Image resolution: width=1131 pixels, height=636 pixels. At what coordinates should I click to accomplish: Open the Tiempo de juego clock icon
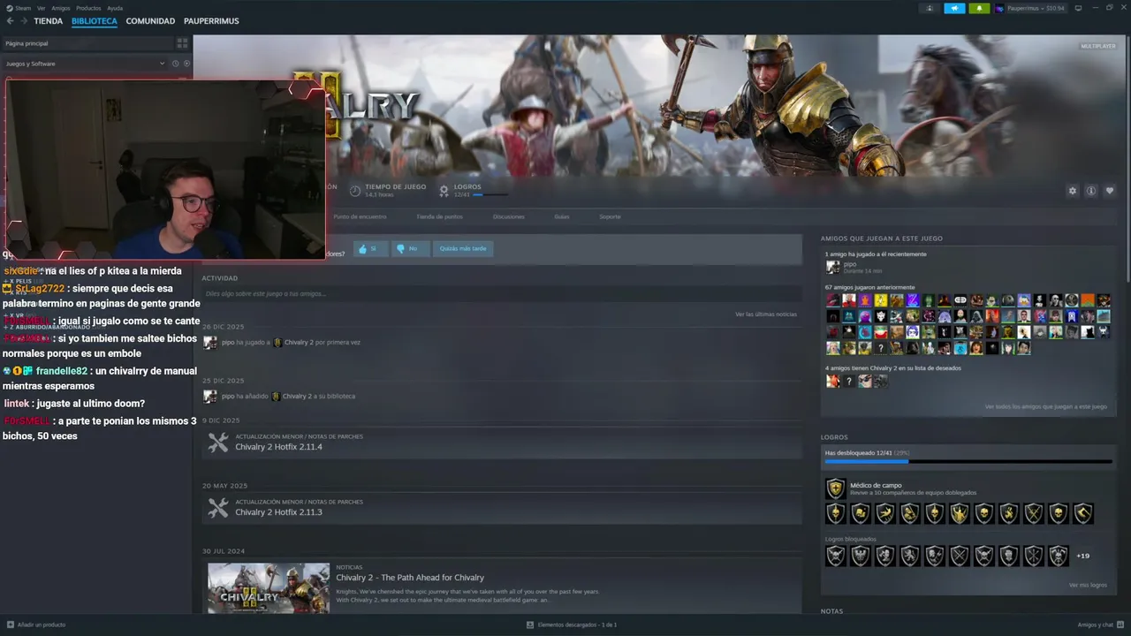(x=355, y=191)
